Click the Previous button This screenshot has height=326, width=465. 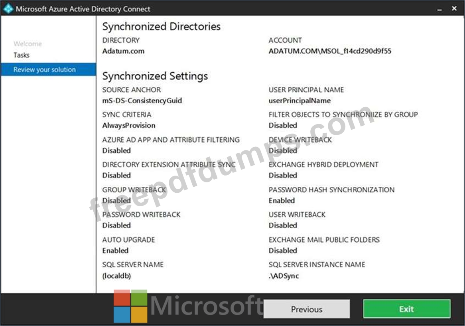(x=307, y=309)
